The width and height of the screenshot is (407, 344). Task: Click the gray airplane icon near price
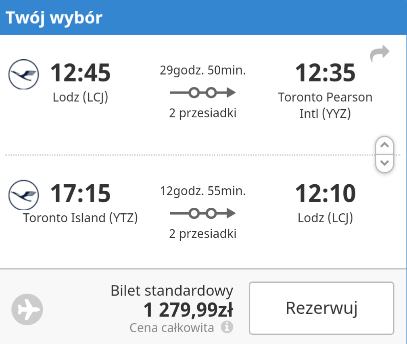pyautogui.click(x=27, y=309)
